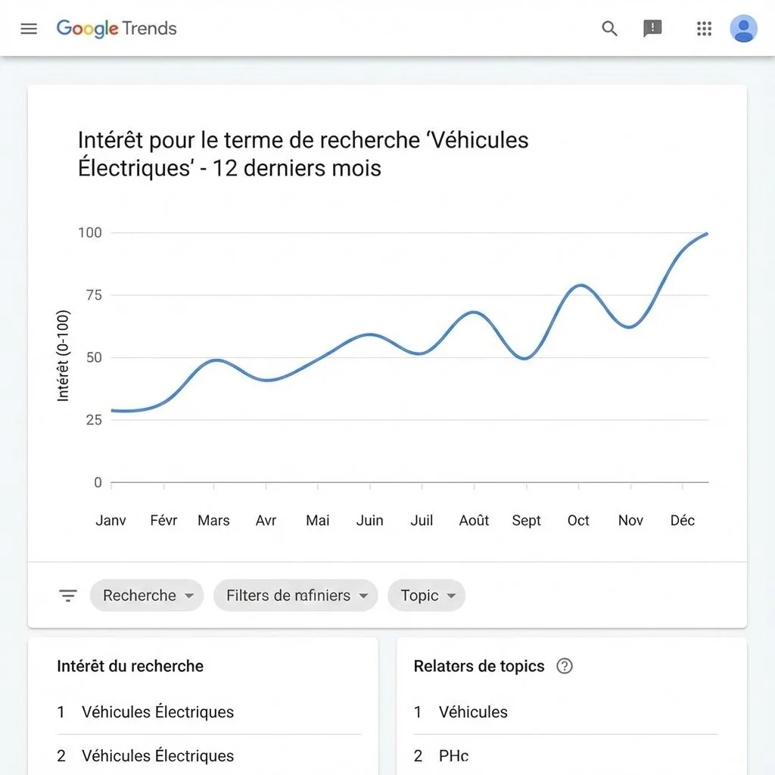Click the second Véhicules Électriques entry
Screen dimensions: 775x775
coord(157,755)
